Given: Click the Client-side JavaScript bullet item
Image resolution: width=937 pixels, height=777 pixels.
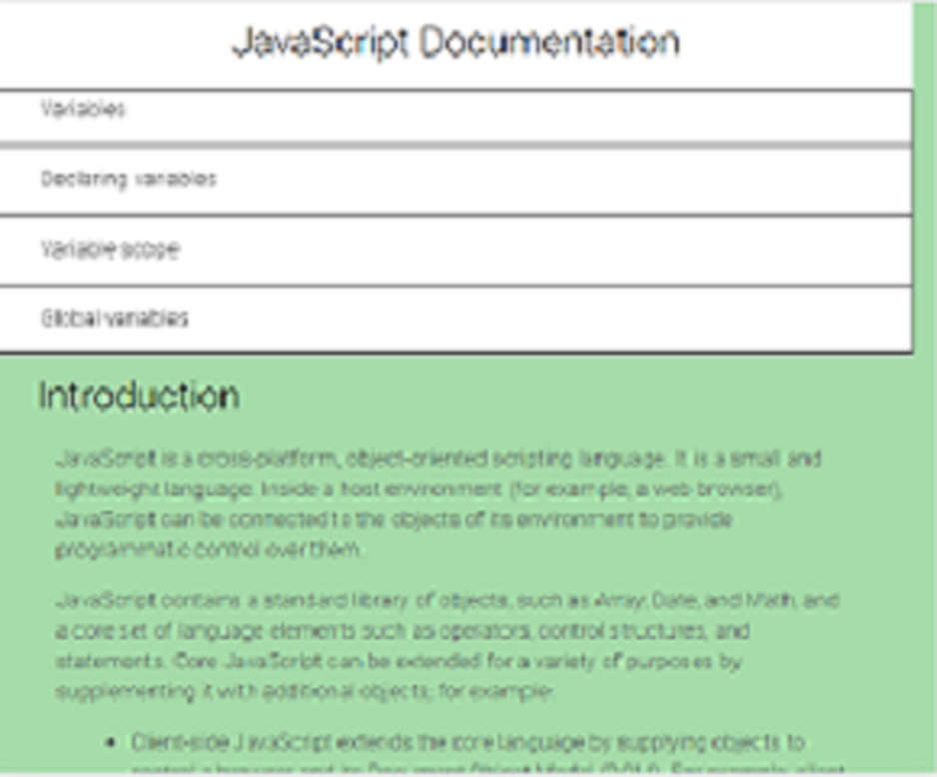Looking at the screenshot, I should [x=487, y=752].
